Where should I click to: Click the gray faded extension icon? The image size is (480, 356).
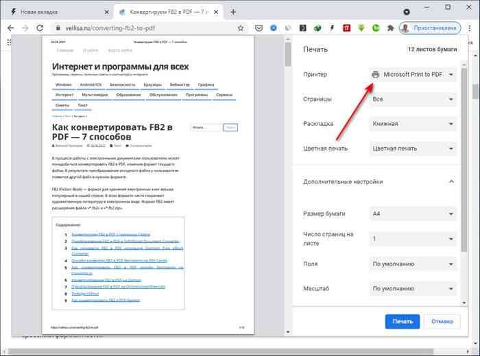pyautogui.click(x=288, y=28)
